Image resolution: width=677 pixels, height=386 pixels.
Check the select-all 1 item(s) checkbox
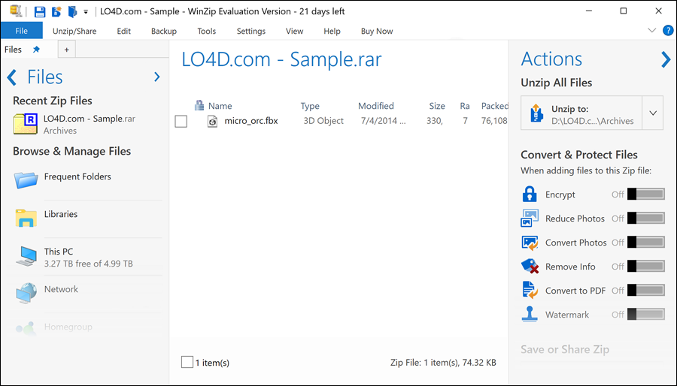[x=187, y=362]
